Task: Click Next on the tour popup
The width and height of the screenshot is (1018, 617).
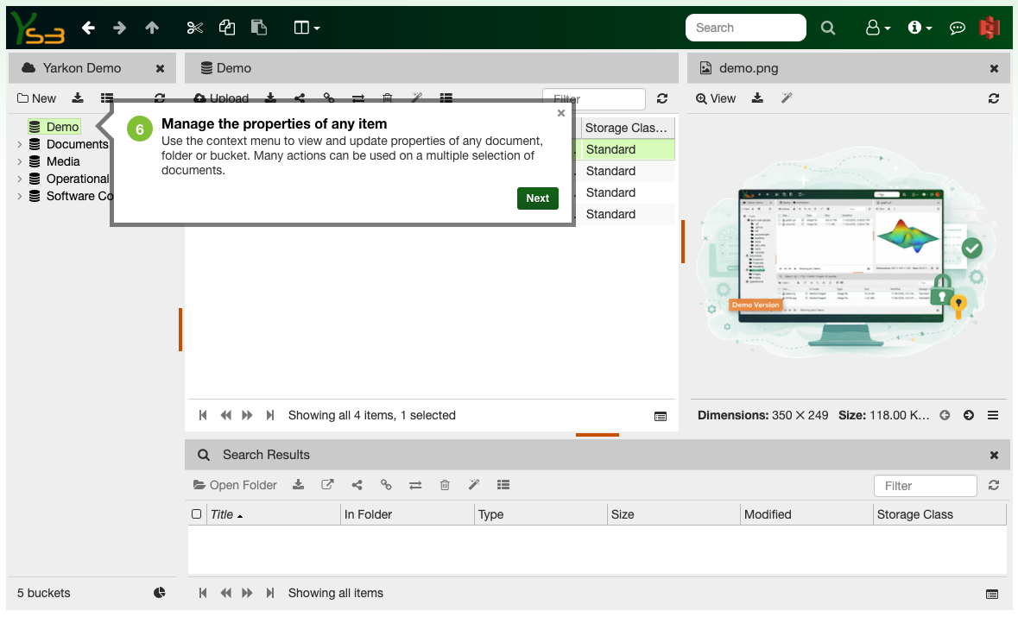Action: click(537, 198)
